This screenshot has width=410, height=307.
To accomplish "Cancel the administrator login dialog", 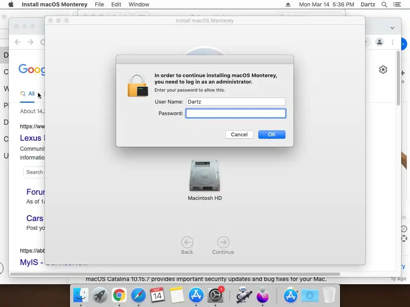I will 239,134.
